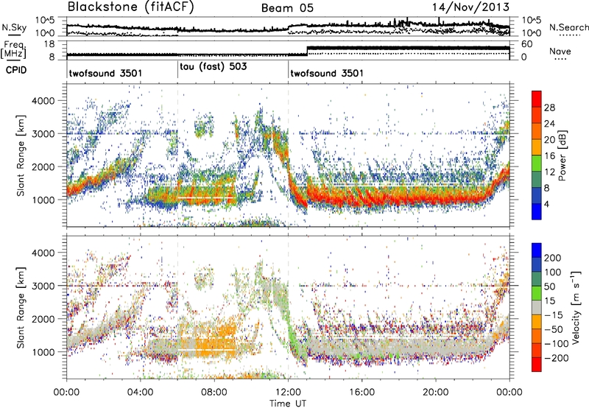Screen dimensions: 589x408
Task: Click the "50" tick on the Velocity colorbar
Action: pyautogui.click(x=549, y=286)
